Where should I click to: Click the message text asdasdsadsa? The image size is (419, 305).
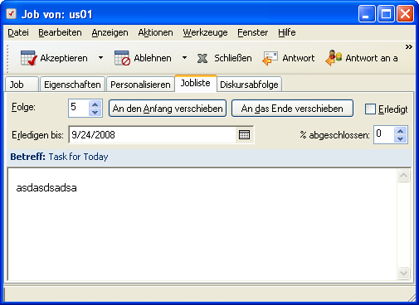46,188
